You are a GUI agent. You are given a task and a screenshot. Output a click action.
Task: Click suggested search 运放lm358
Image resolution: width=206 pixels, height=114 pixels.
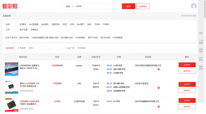(54, 38)
